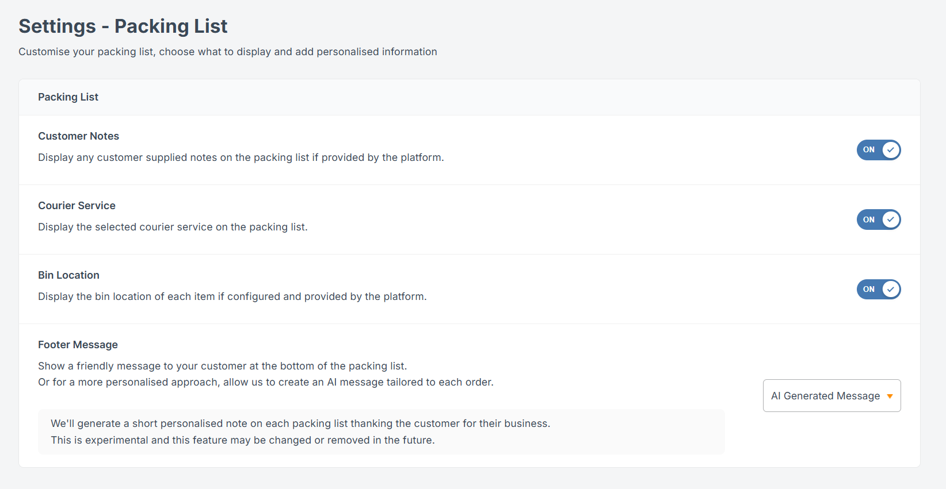Click the checkmark icon on Courier Service toggle
This screenshot has width=946, height=489.
(x=891, y=220)
